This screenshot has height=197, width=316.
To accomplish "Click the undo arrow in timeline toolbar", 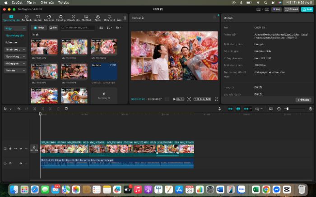I will [x=19, y=109].
